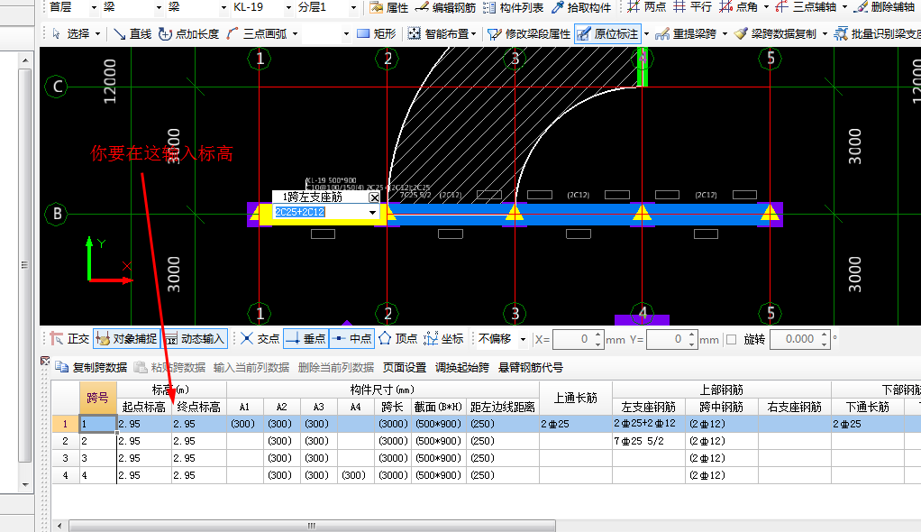Open 智能布置 smart layout tool
This screenshot has height=532, width=921.
pyautogui.click(x=438, y=34)
